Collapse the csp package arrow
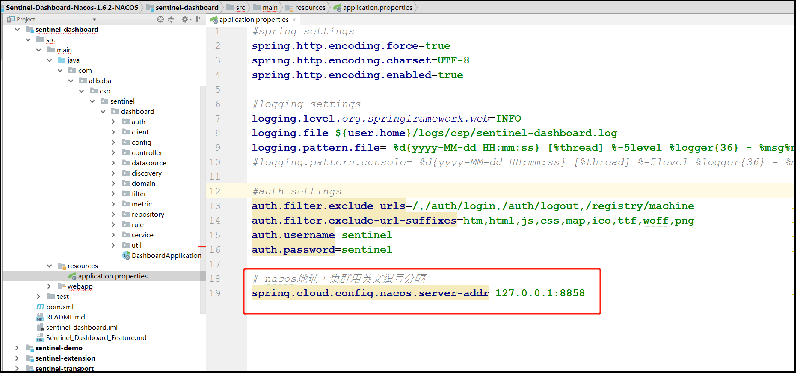 [x=81, y=91]
